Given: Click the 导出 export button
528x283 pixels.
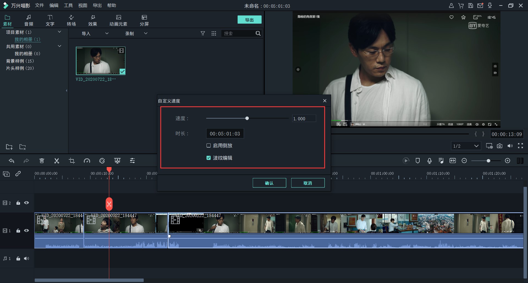Looking at the screenshot, I should 249,20.
